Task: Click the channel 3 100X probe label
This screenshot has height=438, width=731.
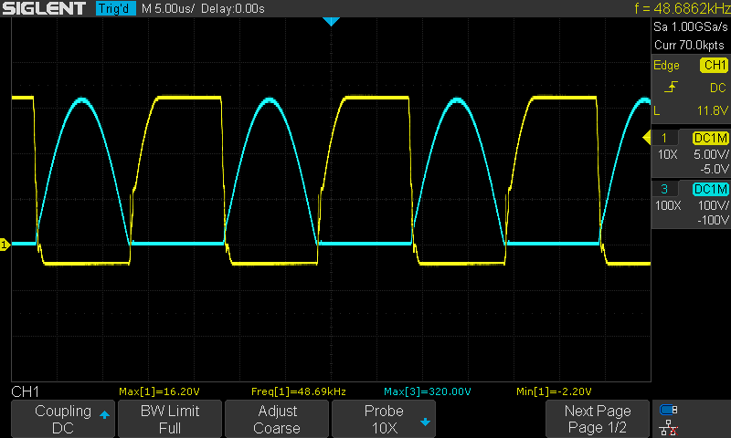Action: click(x=668, y=205)
